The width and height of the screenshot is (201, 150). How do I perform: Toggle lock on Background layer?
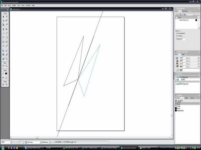click(178, 84)
